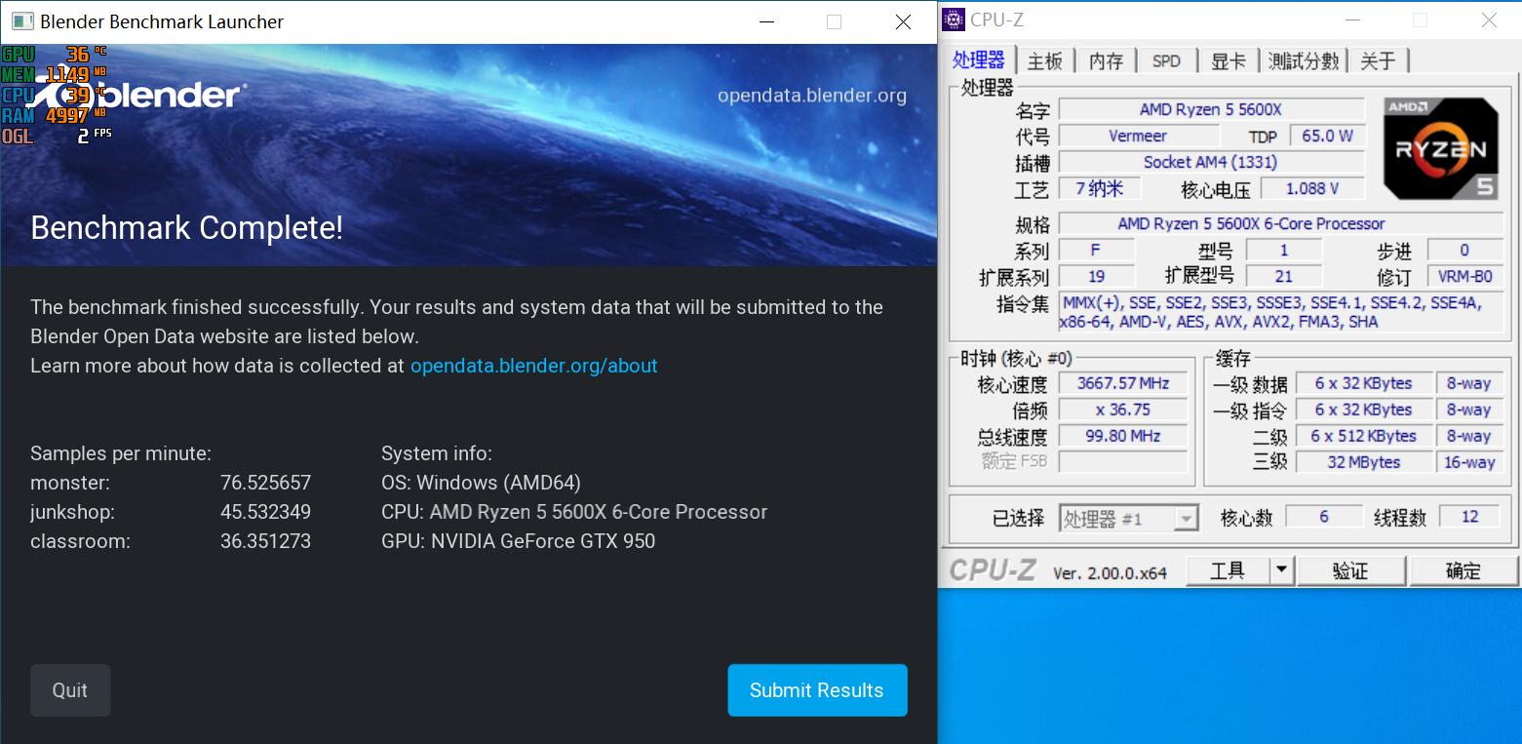Click the CPU-Z version label at the bottom
Image resolution: width=1522 pixels, height=744 pixels.
pyautogui.click(x=1112, y=573)
